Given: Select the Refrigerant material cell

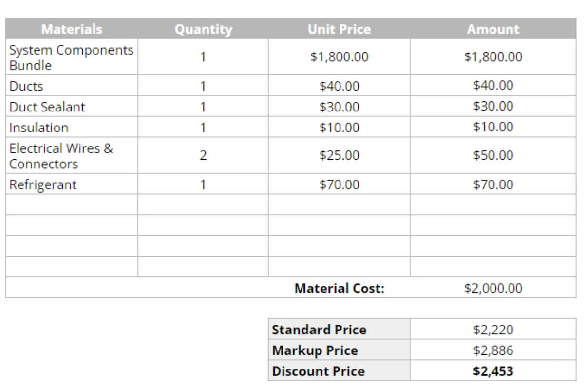Looking at the screenshot, I should (43, 185).
